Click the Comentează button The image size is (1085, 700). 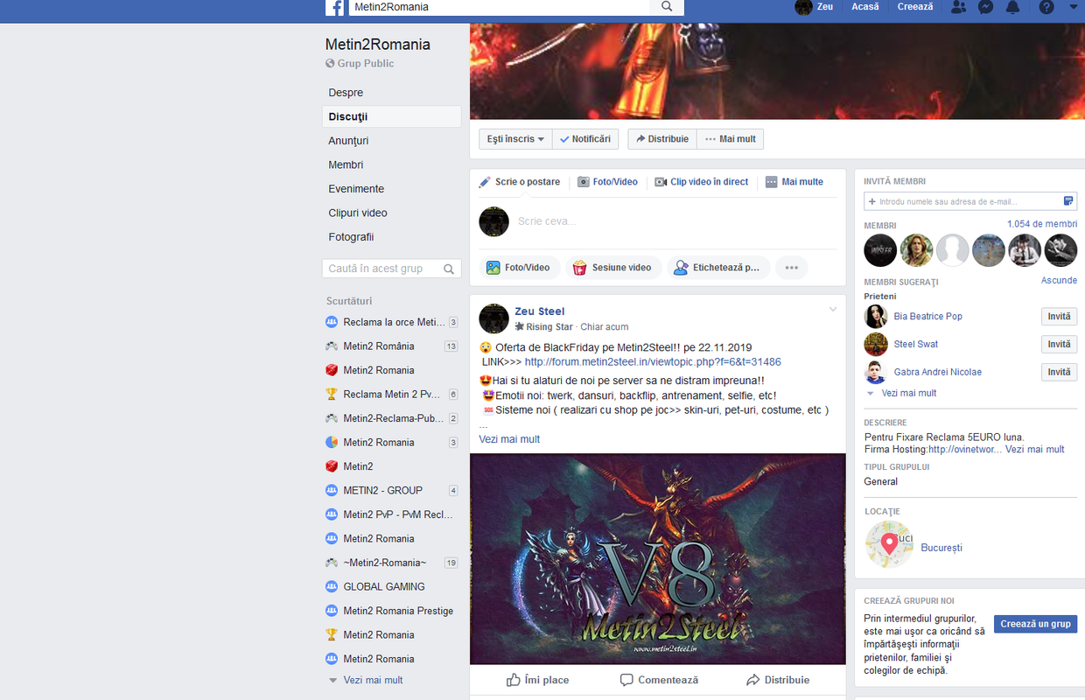click(x=659, y=680)
